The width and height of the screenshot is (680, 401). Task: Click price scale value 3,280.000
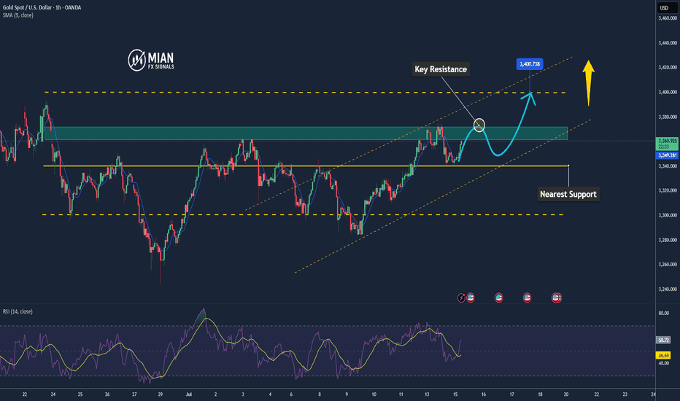[x=668, y=240]
